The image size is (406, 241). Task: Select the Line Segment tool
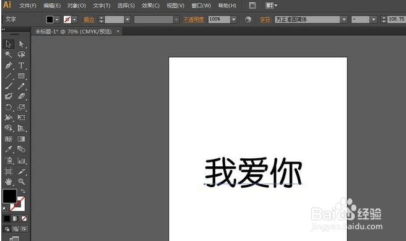(x=8, y=76)
